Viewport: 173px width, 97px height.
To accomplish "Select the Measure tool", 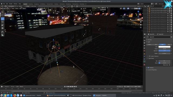I will [x=2, y=35].
